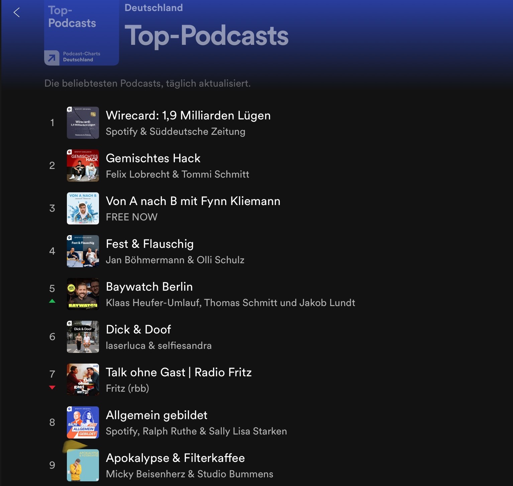This screenshot has width=513, height=486.
Task: Click the red down-trend arrow at rank 7
Action: click(52, 387)
